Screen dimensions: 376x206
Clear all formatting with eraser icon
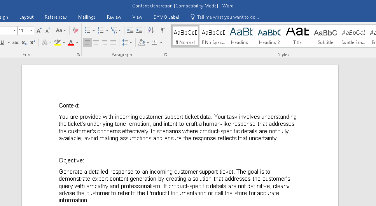click(75, 30)
